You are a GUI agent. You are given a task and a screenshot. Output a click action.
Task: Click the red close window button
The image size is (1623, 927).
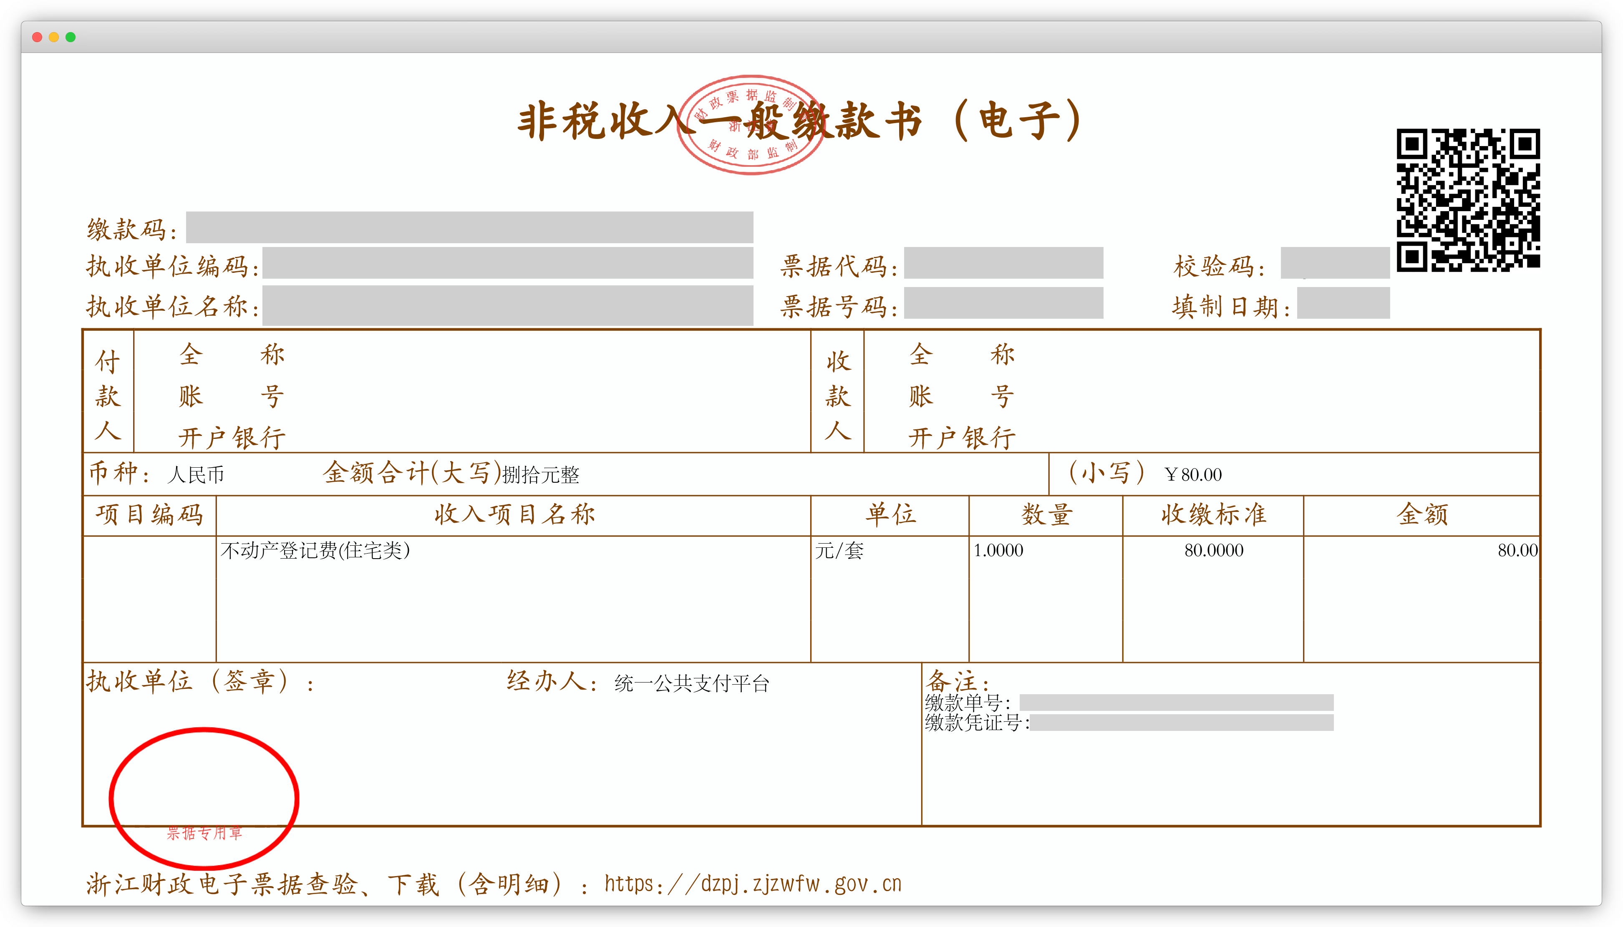point(37,38)
